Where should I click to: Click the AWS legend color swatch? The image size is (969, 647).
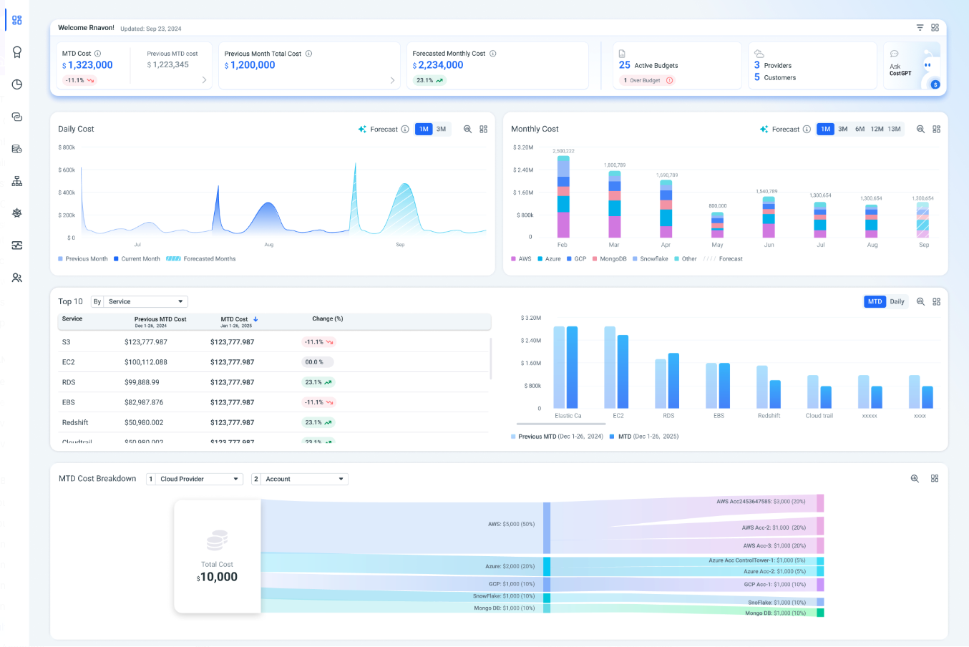pyautogui.click(x=513, y=259)
